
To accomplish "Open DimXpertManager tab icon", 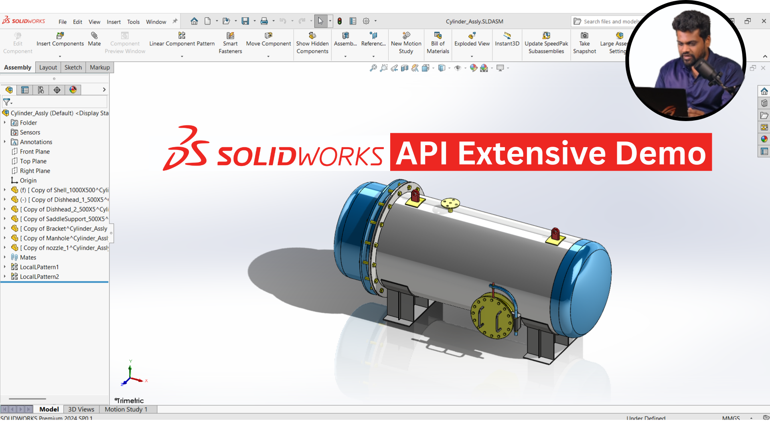I will [x=57, y=90].
